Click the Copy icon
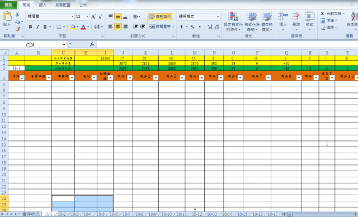 [17, 22]
